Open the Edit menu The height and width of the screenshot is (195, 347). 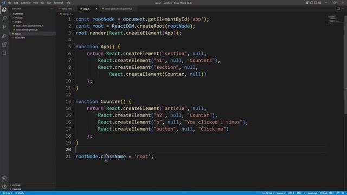(x=16, y=3)
